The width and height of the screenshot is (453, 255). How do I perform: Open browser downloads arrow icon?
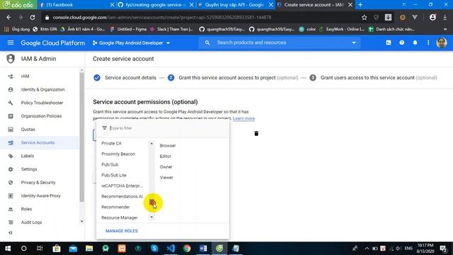click(445, 17)
